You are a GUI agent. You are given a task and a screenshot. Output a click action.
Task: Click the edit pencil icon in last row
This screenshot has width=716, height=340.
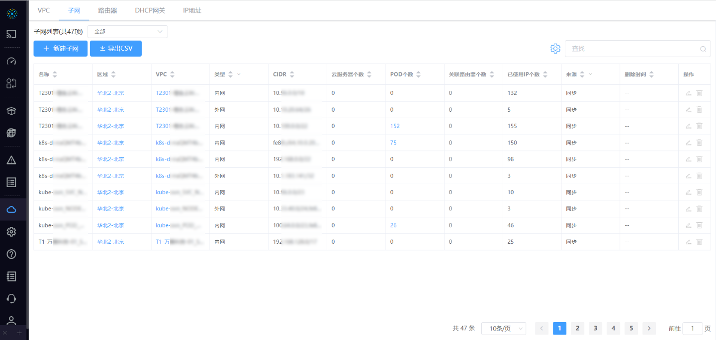(688, 242)
